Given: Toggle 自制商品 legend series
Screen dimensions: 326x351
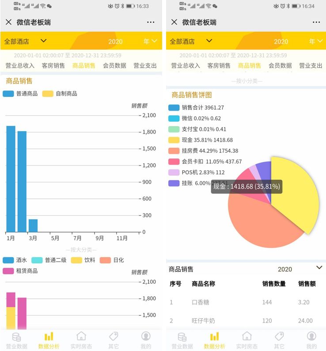Looking at the screenshot, I should [60, 93].
